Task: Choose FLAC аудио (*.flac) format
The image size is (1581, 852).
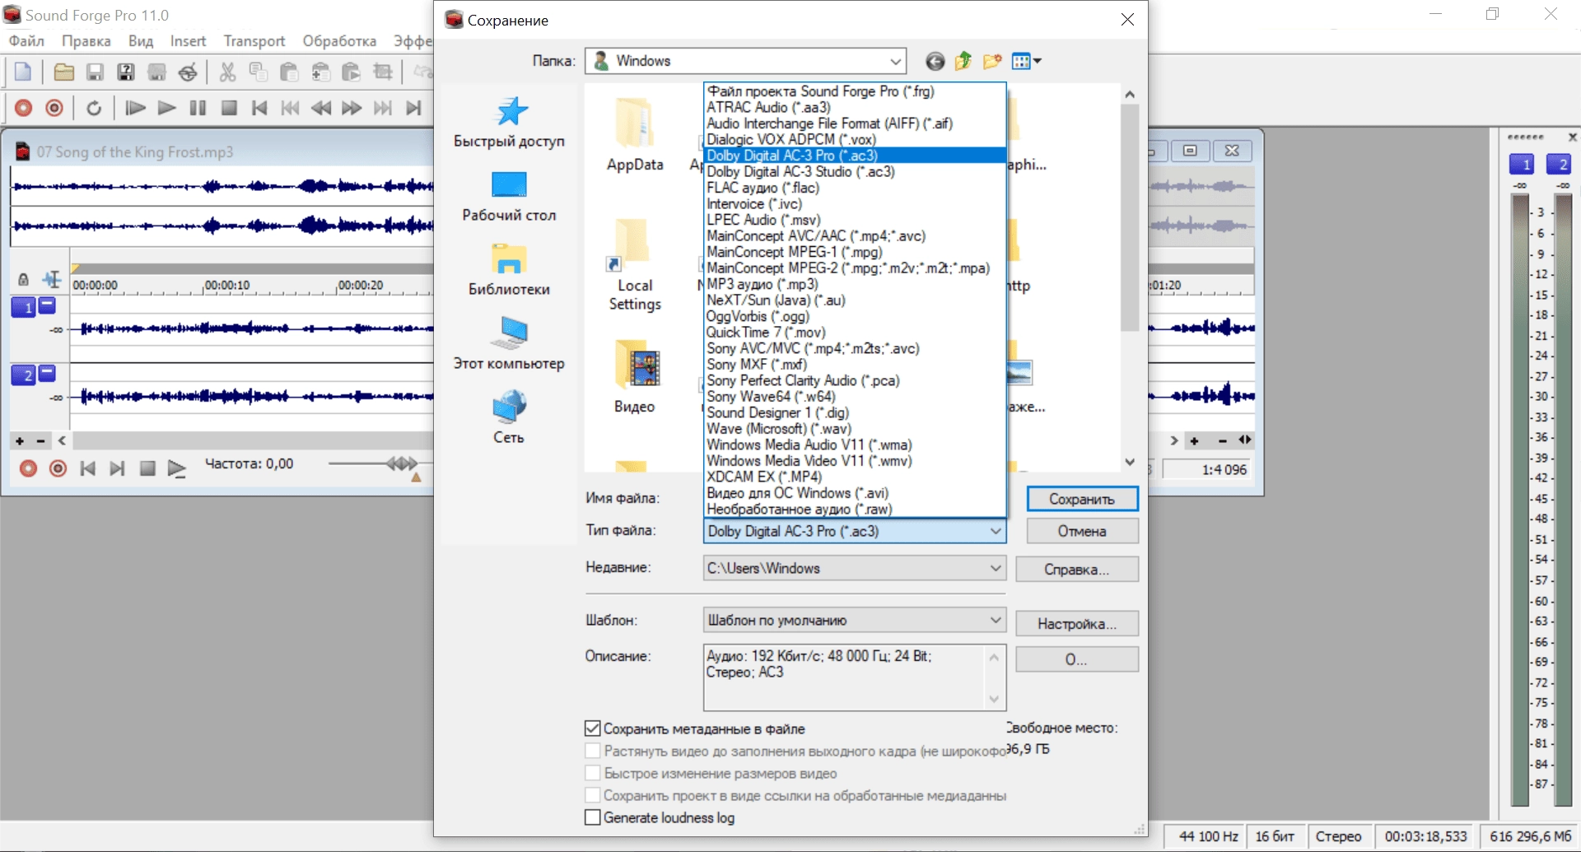Action: pyautogui.click(x=856, y=188)
